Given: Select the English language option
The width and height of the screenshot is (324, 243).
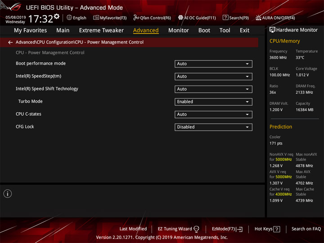Looking at the screenshot, I should click(80, 18).
